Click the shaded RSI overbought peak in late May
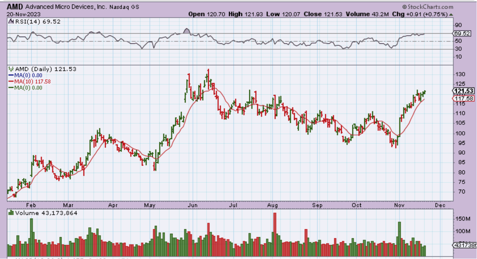Image resolution: width=477 pixels, height=259 pixels. [186, 31]
